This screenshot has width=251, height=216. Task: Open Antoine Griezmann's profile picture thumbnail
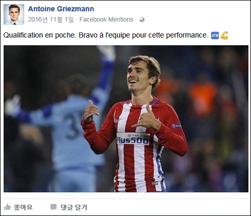(x=14, y=14)
